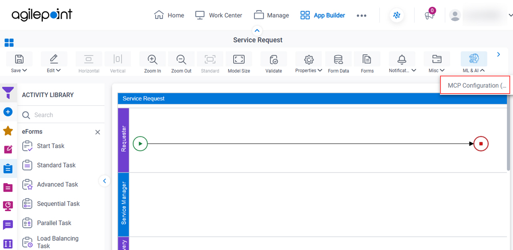This screenshot has height=250, width=513.
Task: Select the clipboard eForms sidebar icon
Action: pos(8,168)
